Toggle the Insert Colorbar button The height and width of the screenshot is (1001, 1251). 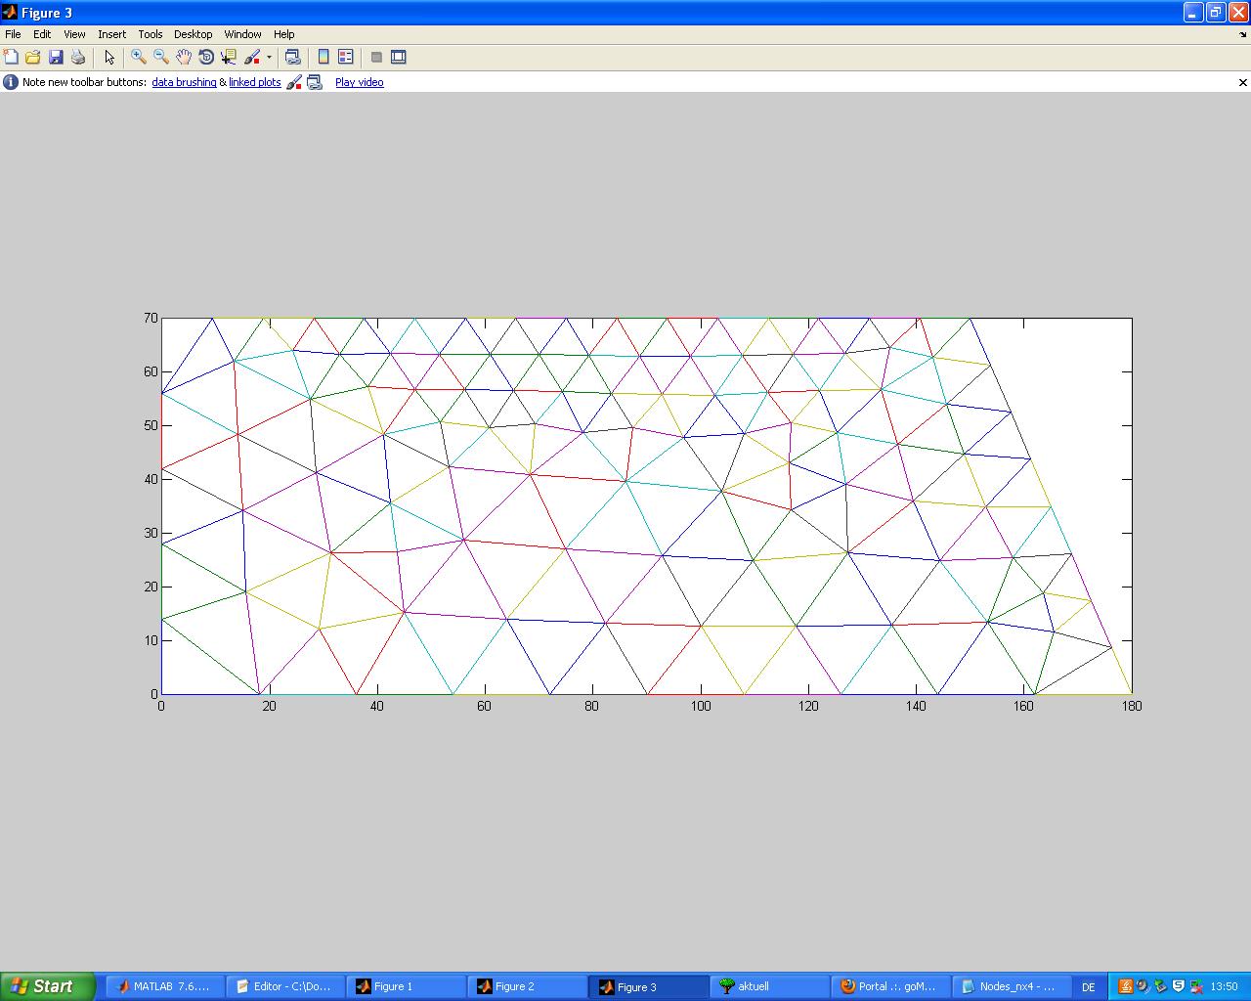(x=324, y=58)
